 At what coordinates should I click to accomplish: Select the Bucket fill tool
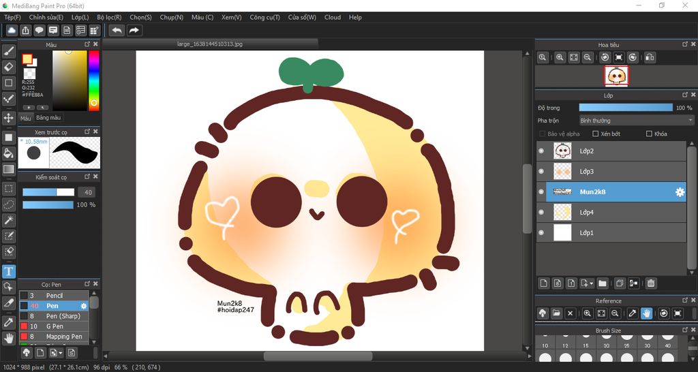coord(8,153)
